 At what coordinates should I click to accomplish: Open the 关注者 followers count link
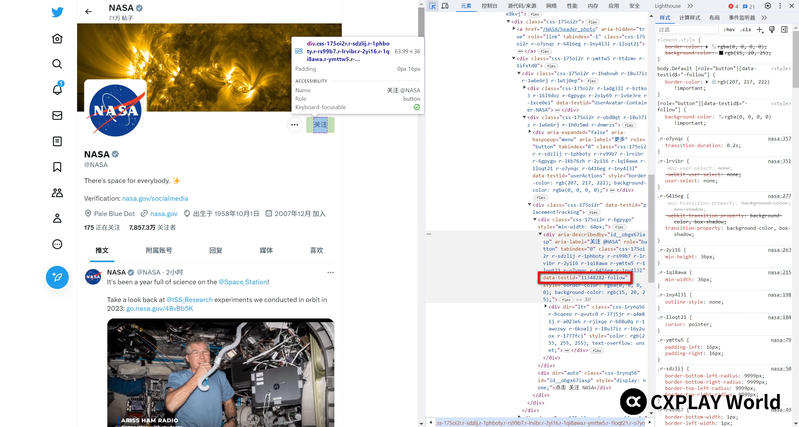pyautogui.click(x=153, y=228)
